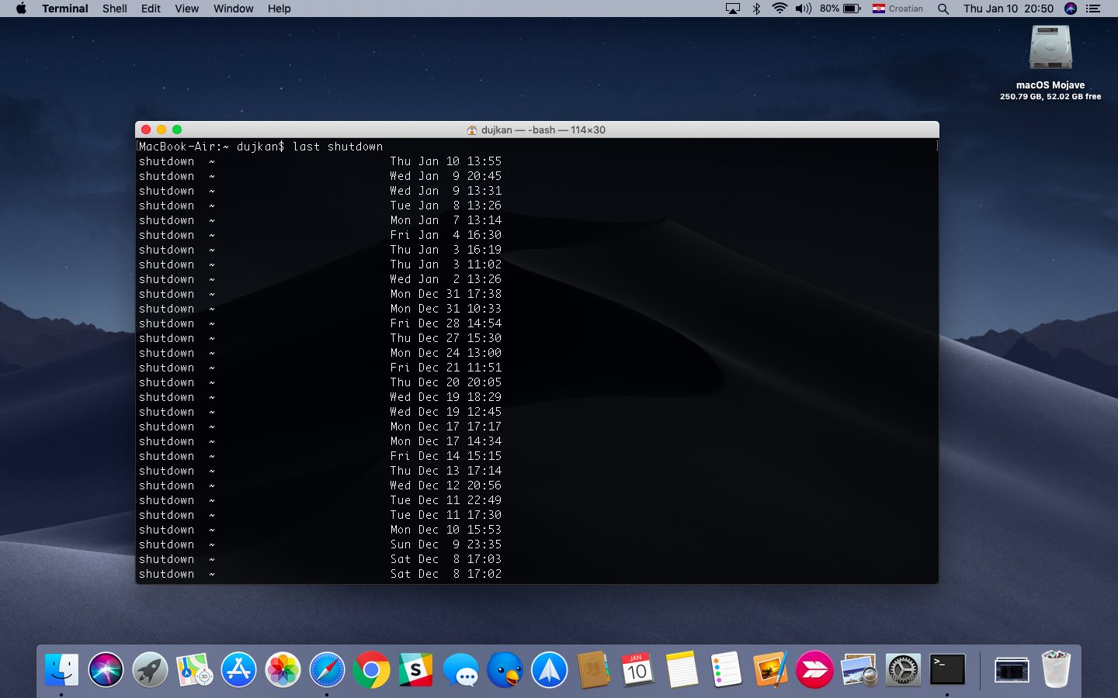Launch Google Chrome from the Dock
1118x698 pixels.
click(x=372, y=669)
